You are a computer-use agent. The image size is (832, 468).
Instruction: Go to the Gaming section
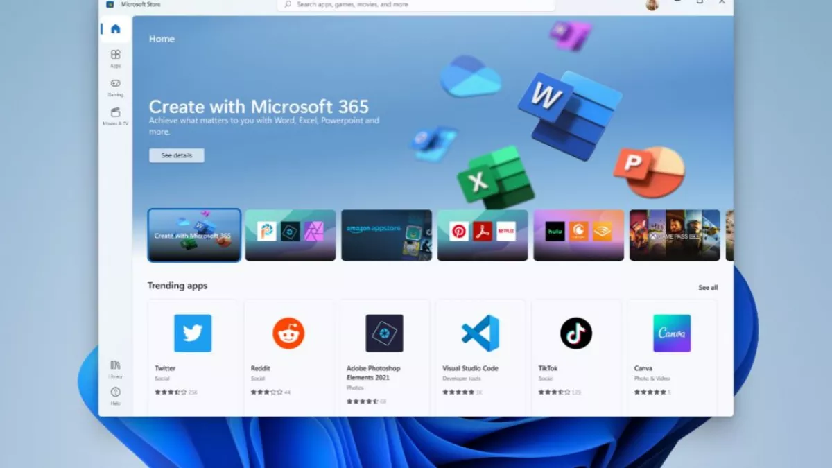click(x=115, y=87)
